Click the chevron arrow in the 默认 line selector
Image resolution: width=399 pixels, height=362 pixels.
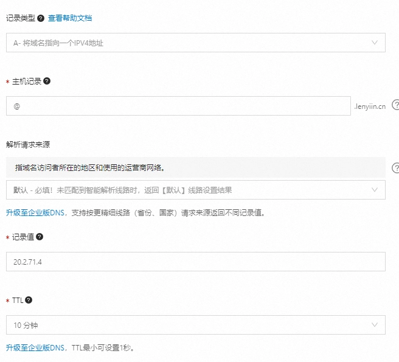(x=374, y=190)
